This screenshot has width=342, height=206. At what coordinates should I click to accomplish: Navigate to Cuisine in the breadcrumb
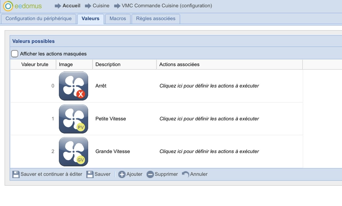pyautogui.click(x=101, y=6)
